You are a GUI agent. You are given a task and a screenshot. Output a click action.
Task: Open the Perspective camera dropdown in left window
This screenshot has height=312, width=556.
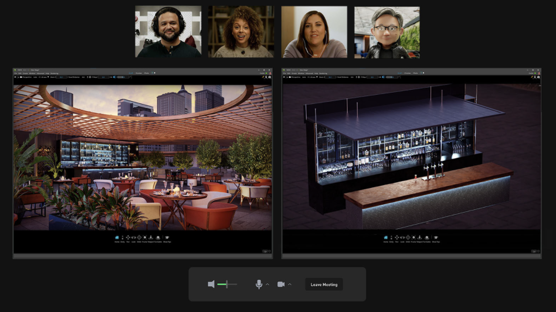click(x=25, y=77)
